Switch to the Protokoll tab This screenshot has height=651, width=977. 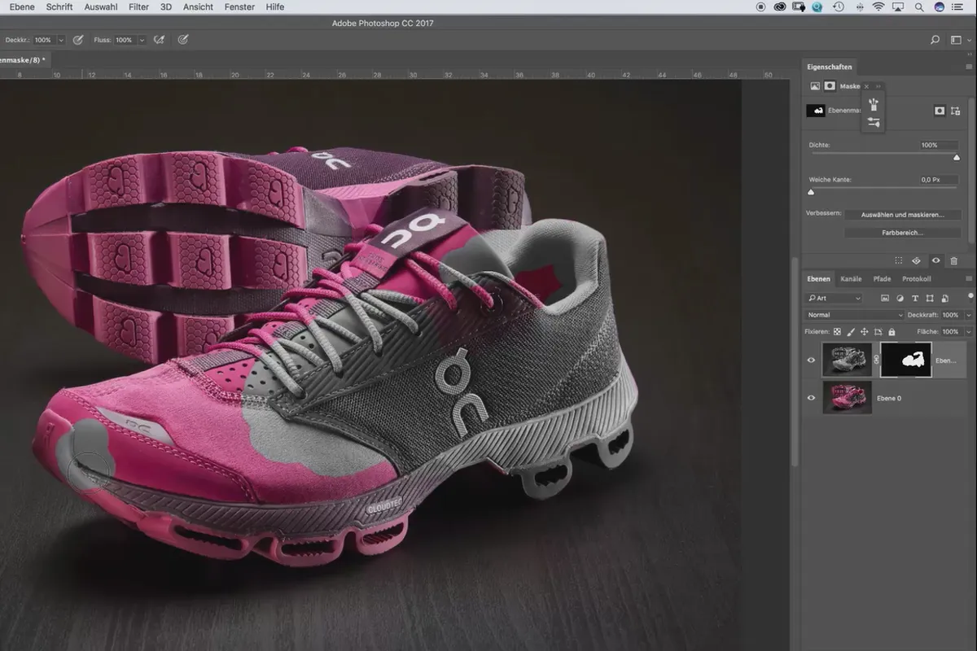[x=916, y=279]
